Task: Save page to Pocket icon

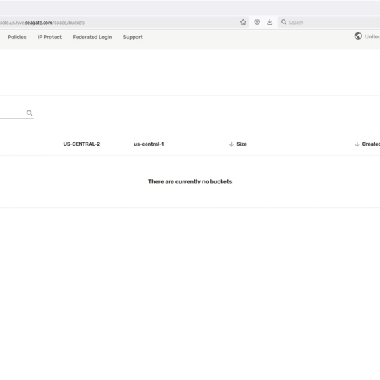Action: [257, 22]
